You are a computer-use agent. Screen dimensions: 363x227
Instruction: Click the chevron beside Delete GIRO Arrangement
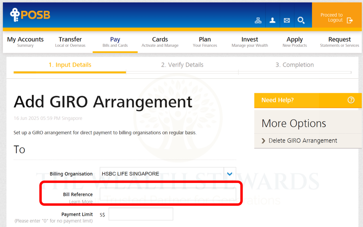tap(263, 141)
